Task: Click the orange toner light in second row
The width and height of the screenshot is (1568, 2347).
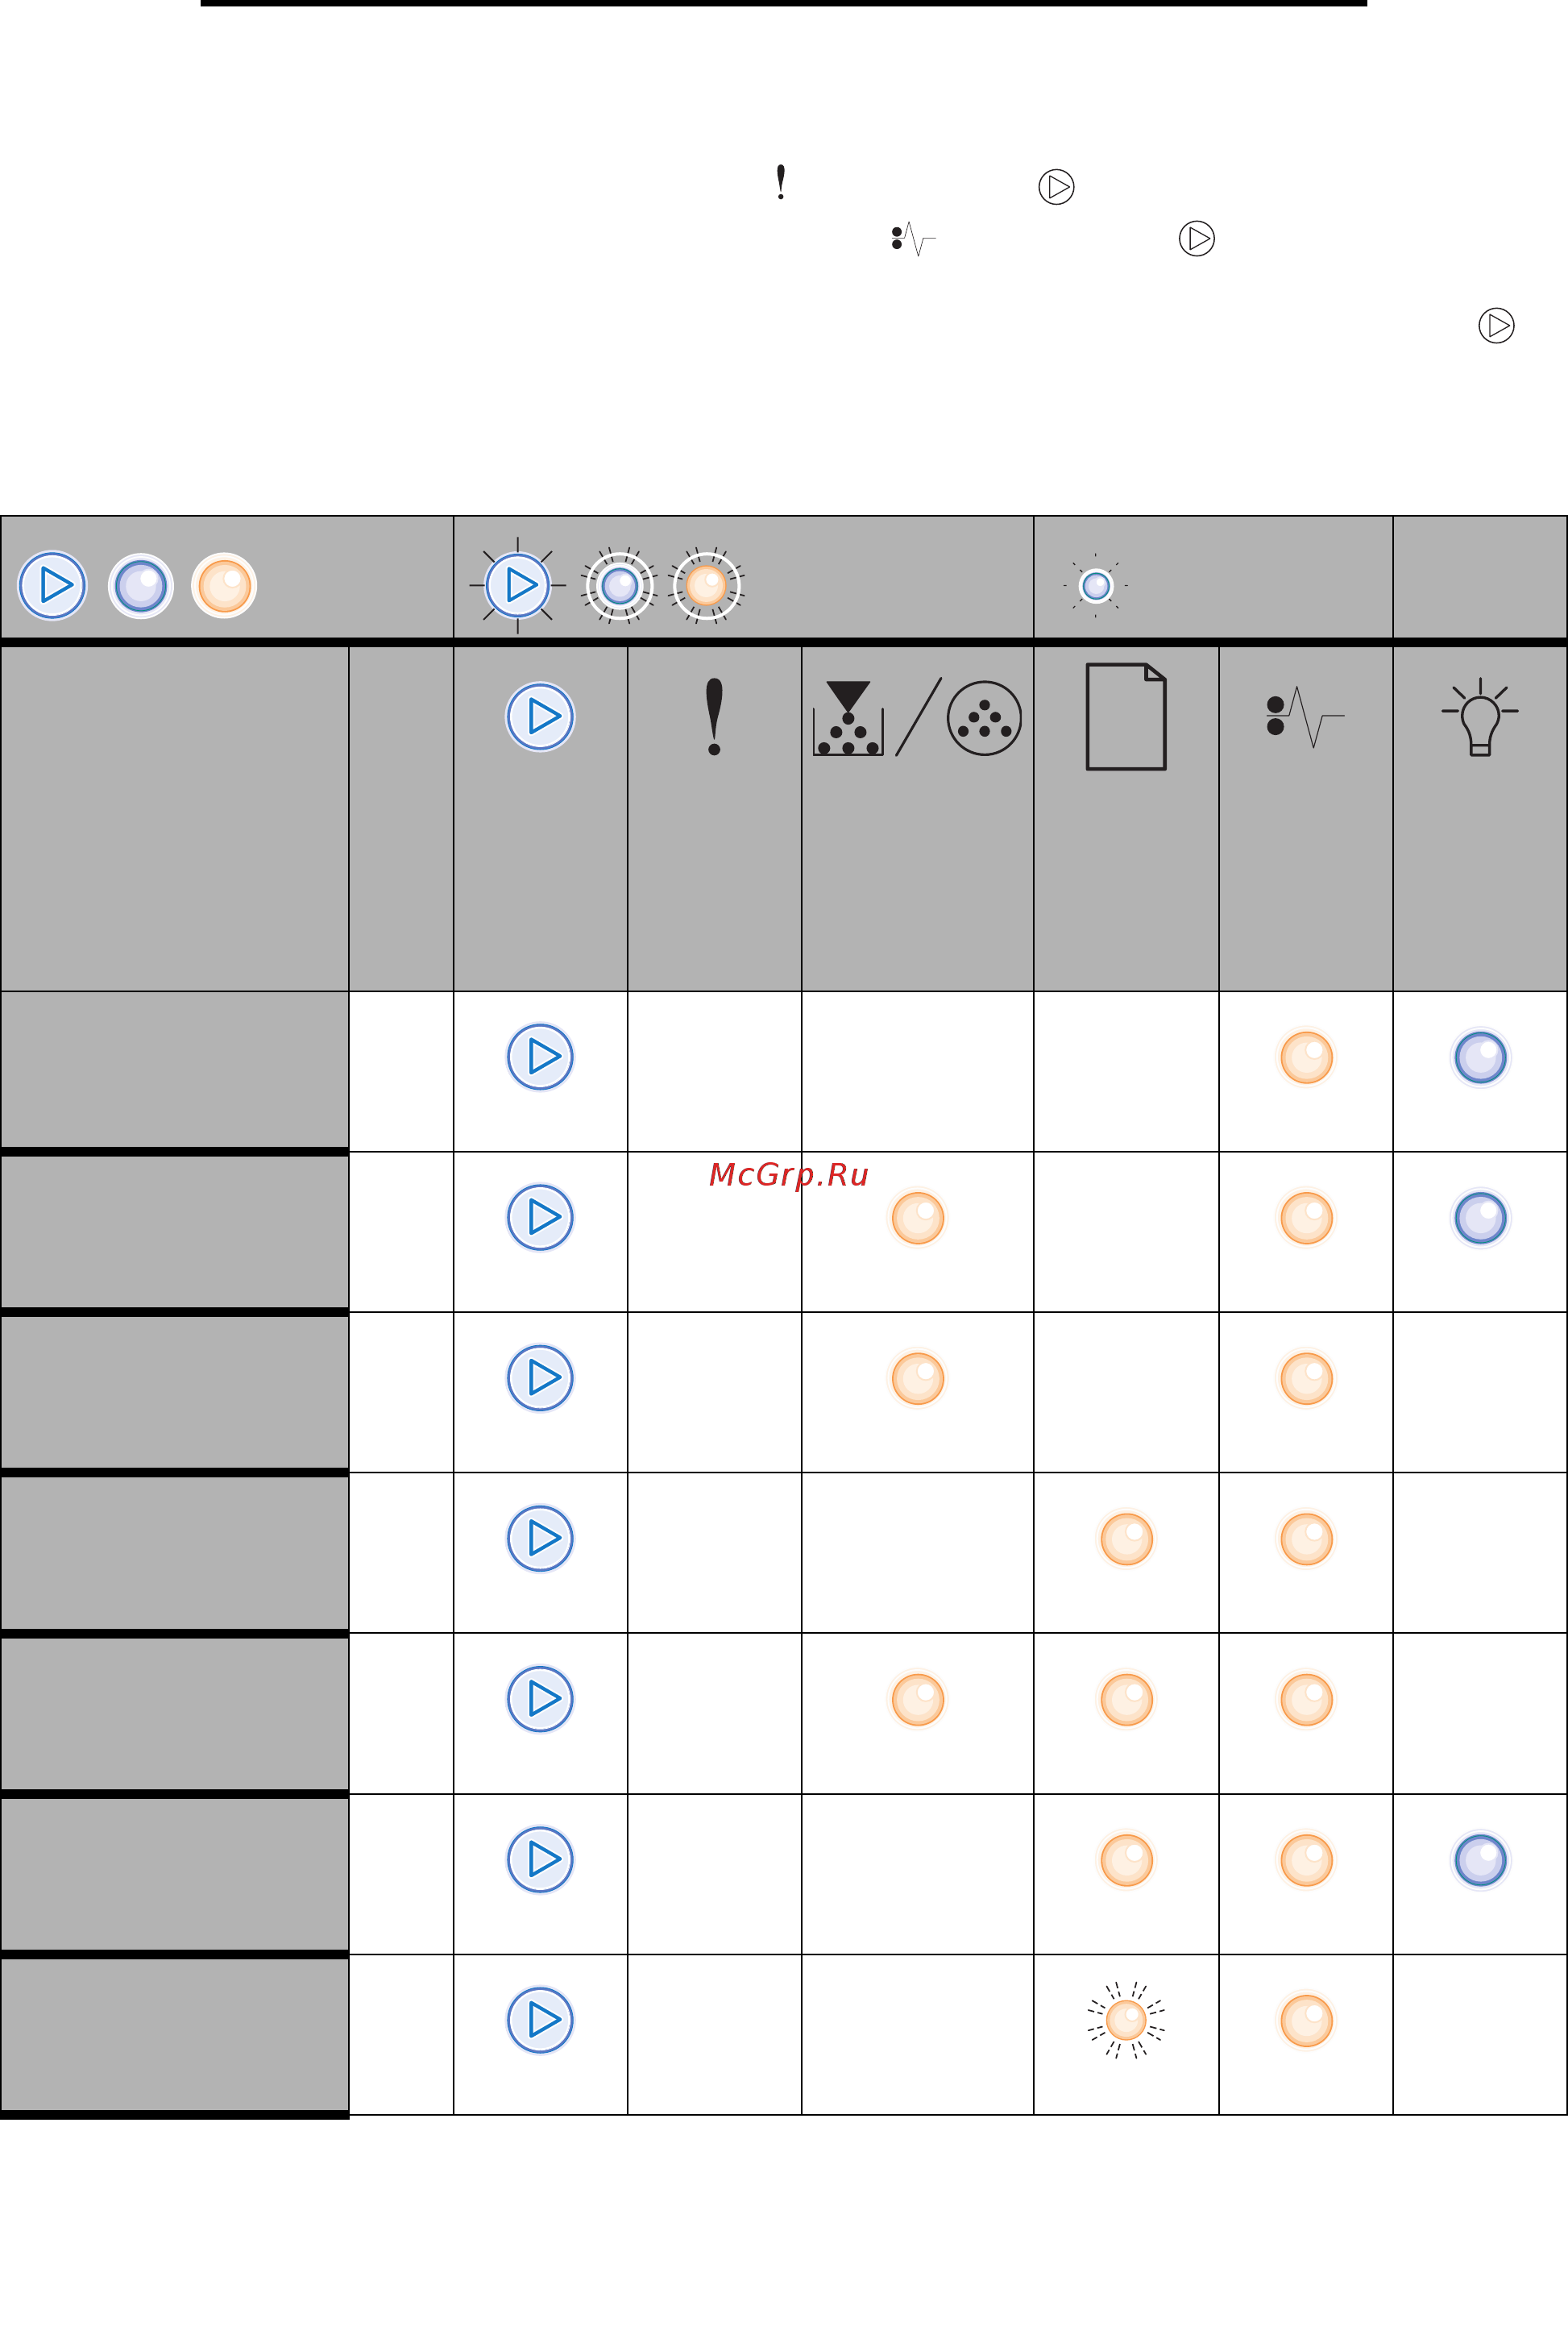Action: 917,1218
